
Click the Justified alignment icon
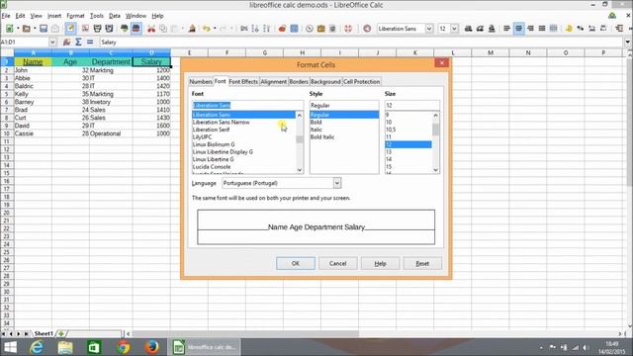(542, 29)
